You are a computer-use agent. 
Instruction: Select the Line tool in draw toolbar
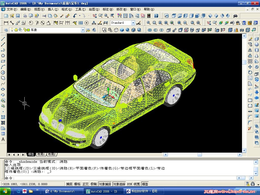pos(3,39)
